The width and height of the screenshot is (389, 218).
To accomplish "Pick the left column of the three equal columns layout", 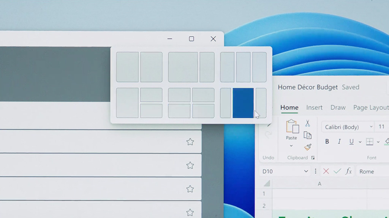I will click(x=227, y=67).
